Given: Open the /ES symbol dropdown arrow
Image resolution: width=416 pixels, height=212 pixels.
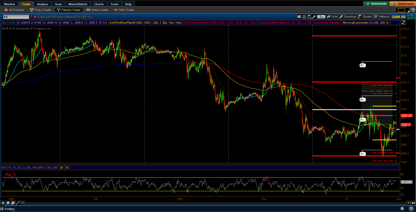Looking at the screenshot, I should coord(31,17).
